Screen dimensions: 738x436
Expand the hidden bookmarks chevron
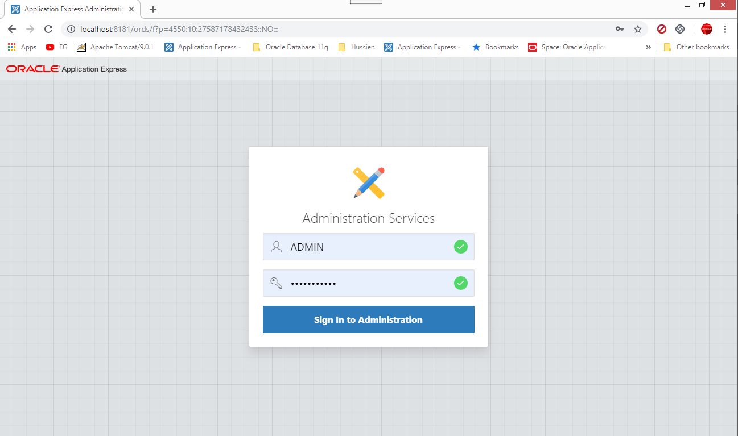coord(648,47)
